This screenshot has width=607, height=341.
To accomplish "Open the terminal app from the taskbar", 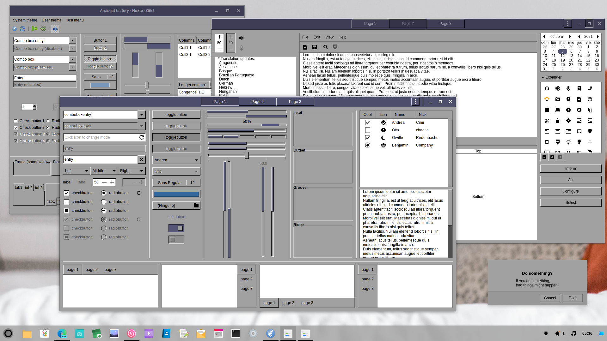I will [x=236, y=333].
